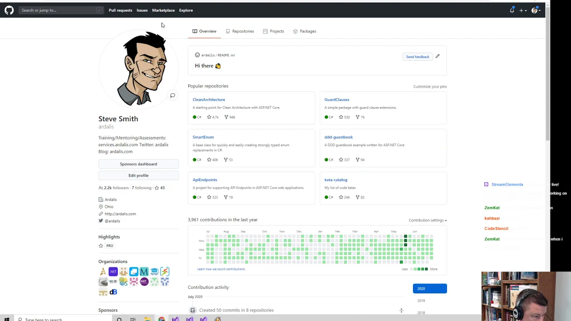Click the ardalis / README.md label
The image size is (571, 321).
pos(218,55)
